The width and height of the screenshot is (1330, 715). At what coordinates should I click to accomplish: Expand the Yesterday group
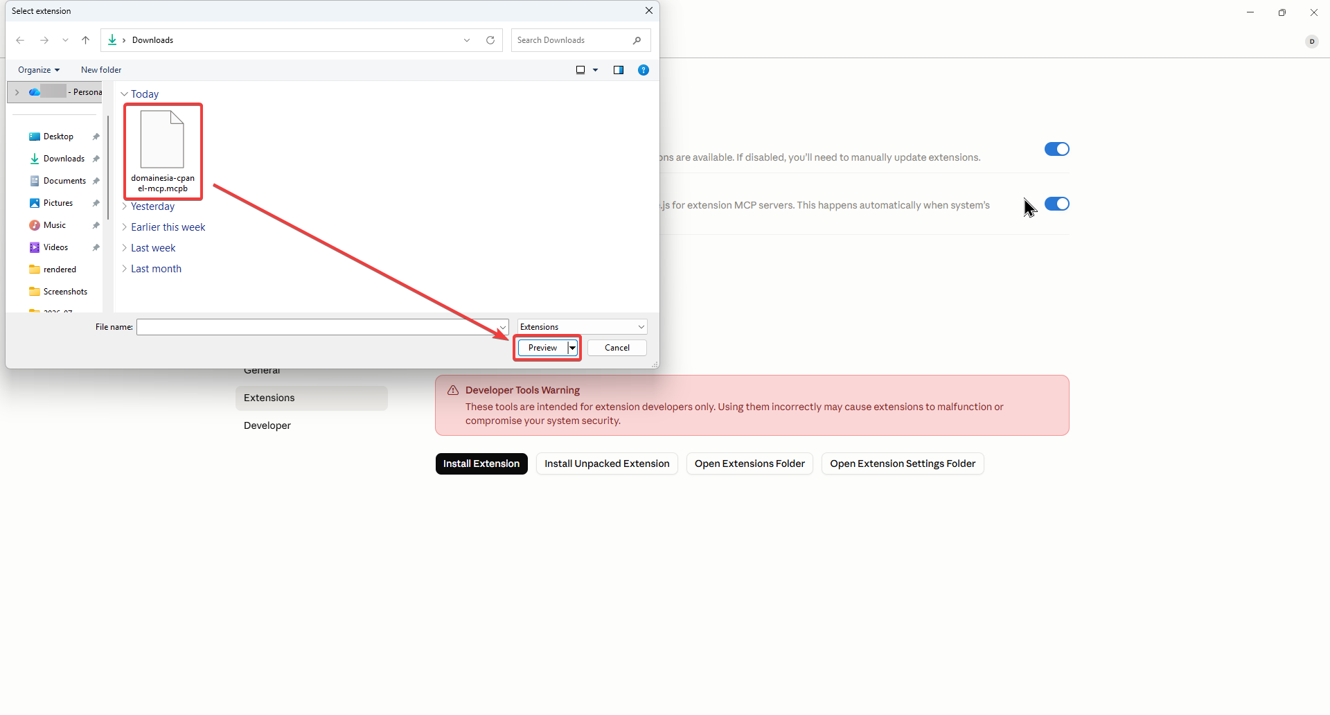pyautogui.click(x=125, y=206)
